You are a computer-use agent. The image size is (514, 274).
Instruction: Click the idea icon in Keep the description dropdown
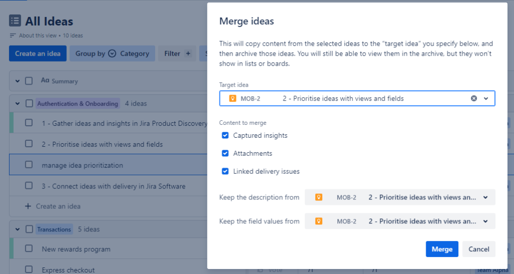point(318,197)
